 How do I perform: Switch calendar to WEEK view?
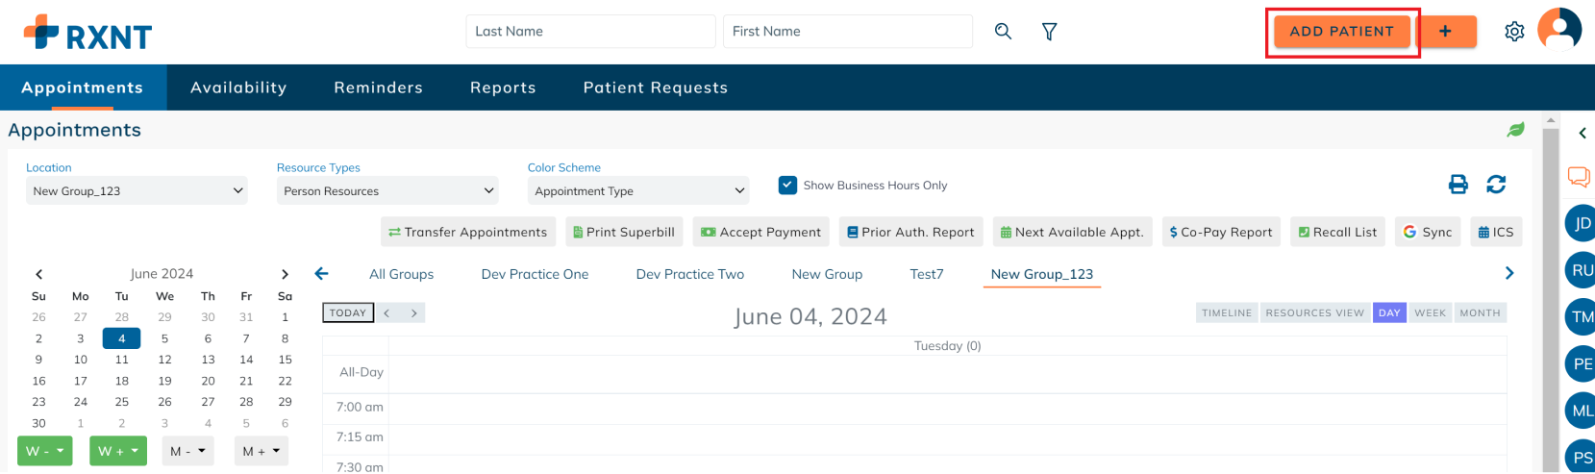pyautogui.click(x=1430, y=312)
